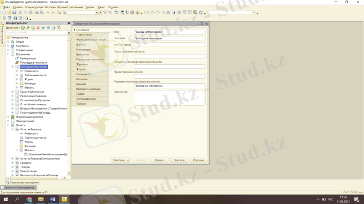Click the filter by subsystems icon
Viewport: 364px width, 204px height.
[59, 28]
